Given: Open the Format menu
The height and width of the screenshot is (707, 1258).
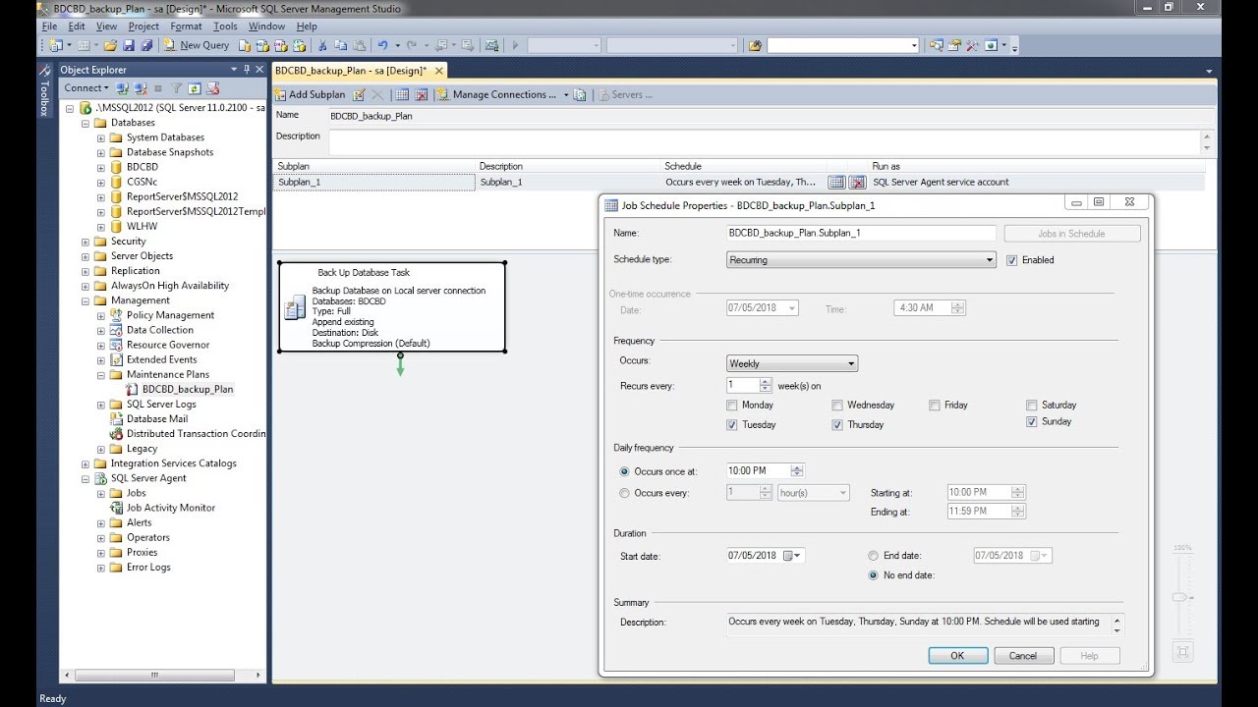Looking at the screenshot, I should pos(186,27).
